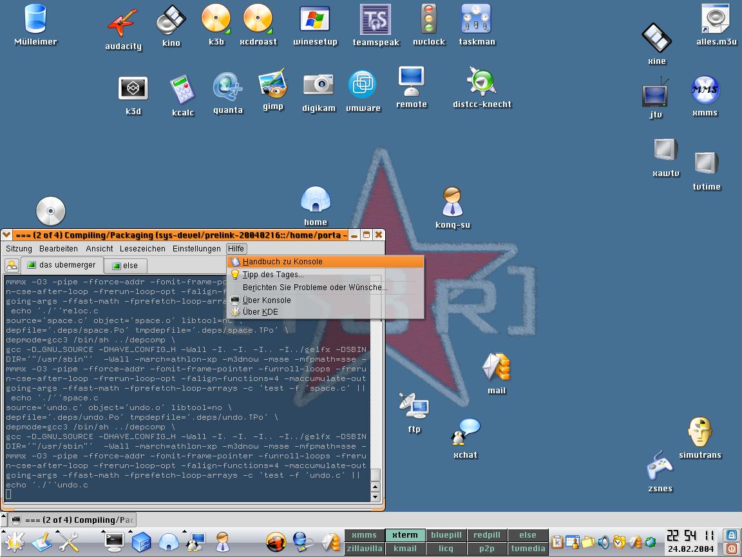Choose Tipp des Tages menu item
Screen dimensions: 742x557
coord(273,275)
